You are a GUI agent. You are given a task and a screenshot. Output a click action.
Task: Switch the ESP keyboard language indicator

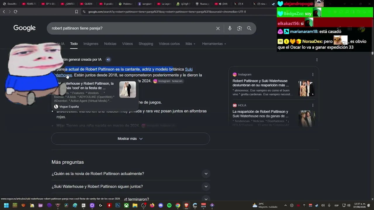pos(337,205)
